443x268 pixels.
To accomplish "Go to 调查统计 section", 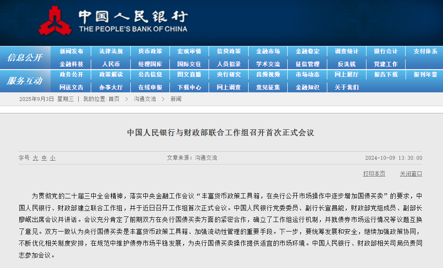I will [347, 52].
